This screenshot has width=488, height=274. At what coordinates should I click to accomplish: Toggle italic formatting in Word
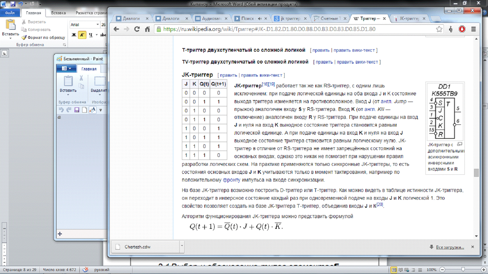click(x=82, y=35)
